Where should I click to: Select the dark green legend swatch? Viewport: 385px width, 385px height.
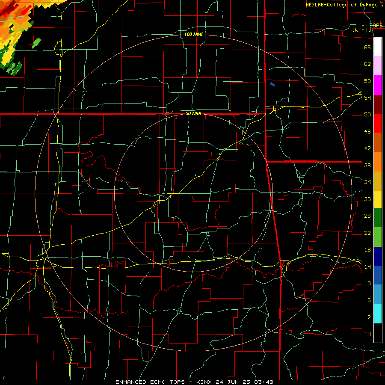point(378,218)
